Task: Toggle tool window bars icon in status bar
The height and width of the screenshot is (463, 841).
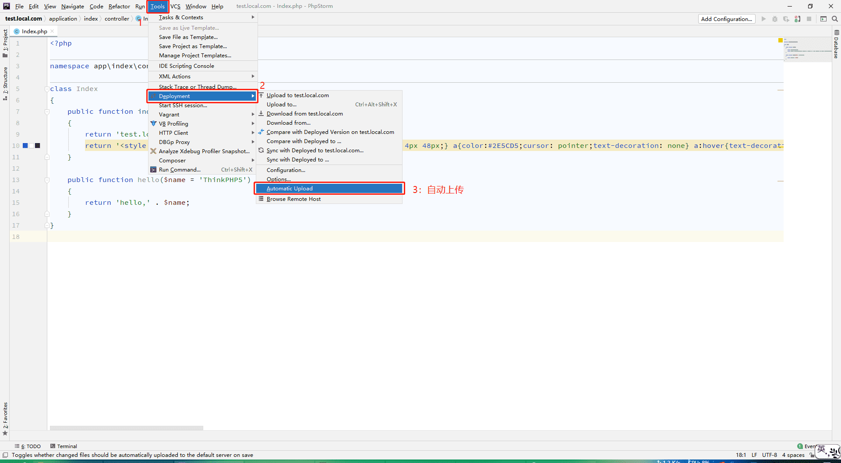Action: (x=5, y=455)
